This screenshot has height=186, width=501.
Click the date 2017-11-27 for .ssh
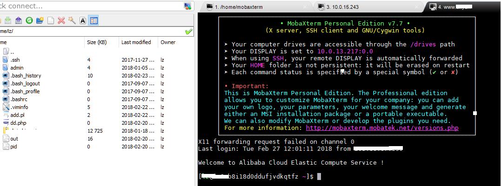coord(137,59)
